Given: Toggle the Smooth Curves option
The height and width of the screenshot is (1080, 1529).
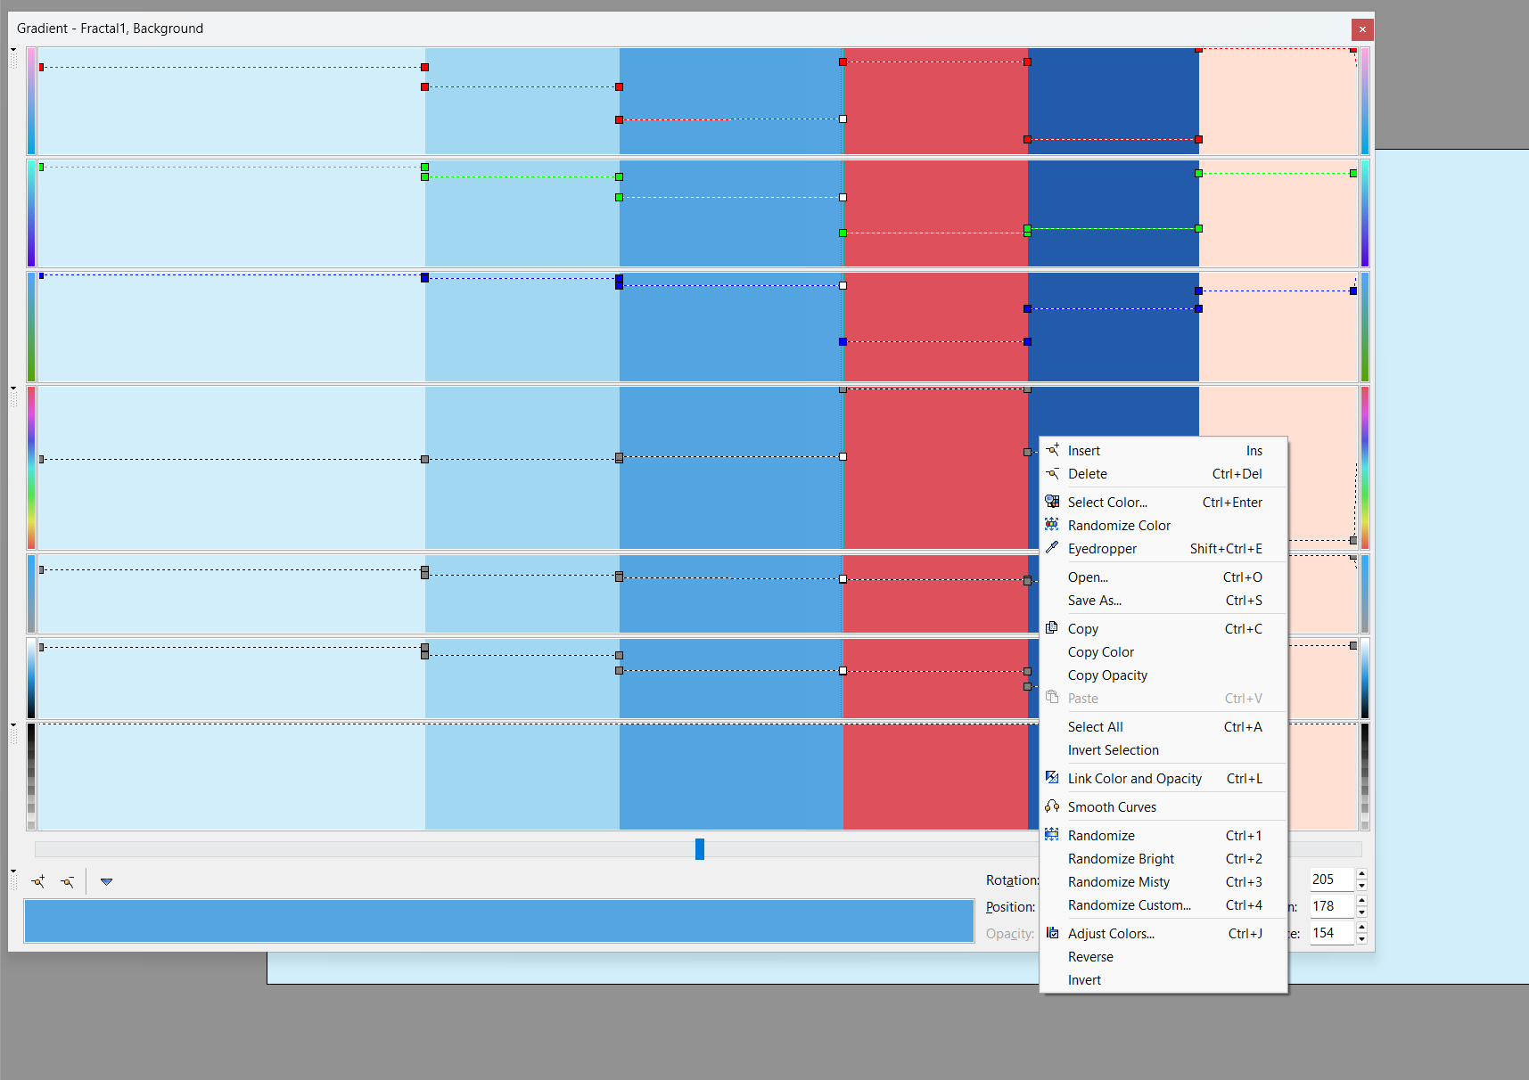Looking at the screenshot, I should [1112, 807].
